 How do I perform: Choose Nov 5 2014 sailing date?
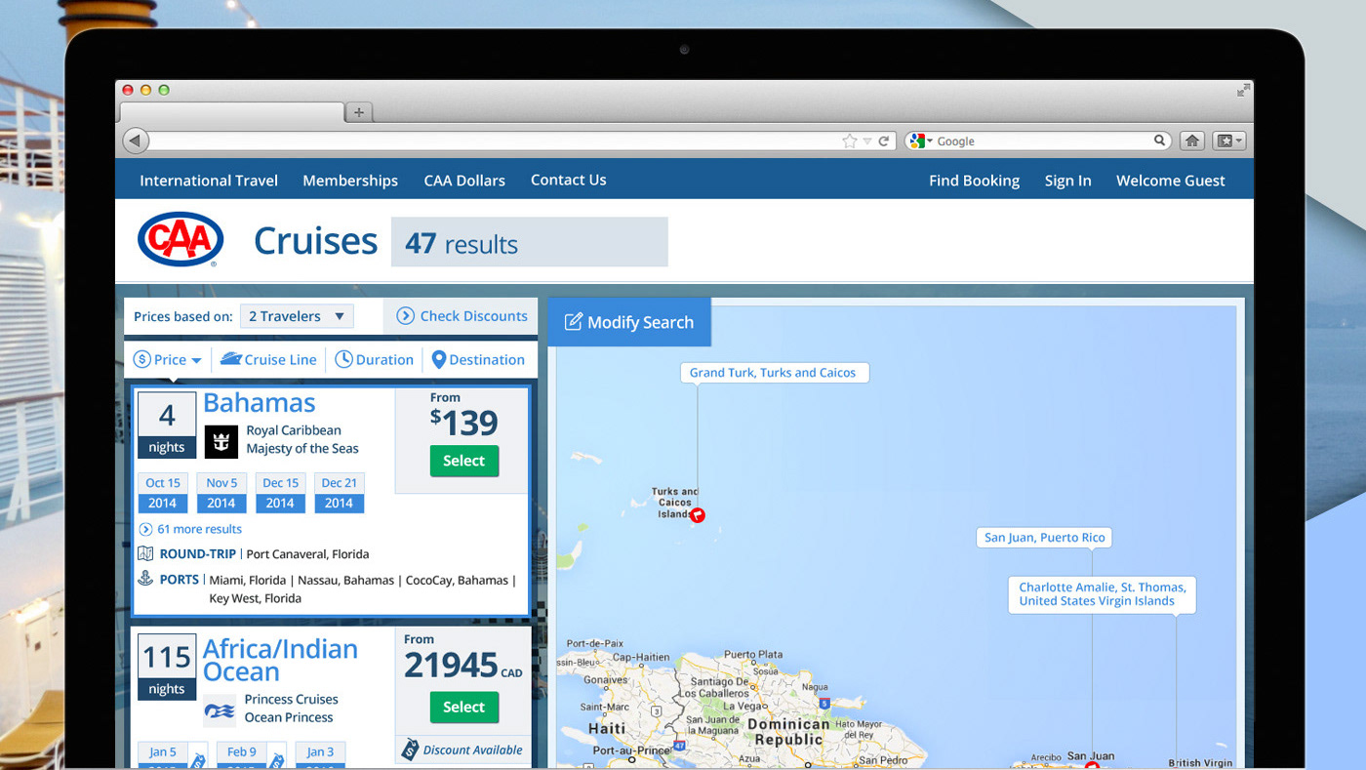(x=221, y=493)
